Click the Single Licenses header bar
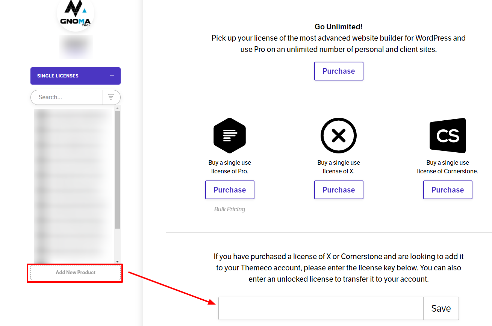 click(x=76, y=76)
